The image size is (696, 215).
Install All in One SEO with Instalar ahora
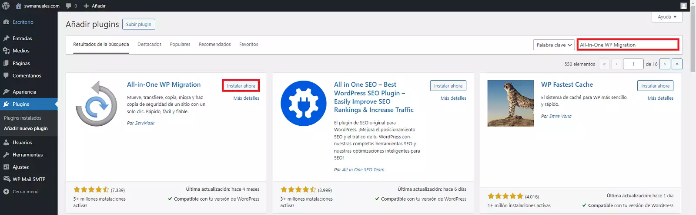(448, 86)
